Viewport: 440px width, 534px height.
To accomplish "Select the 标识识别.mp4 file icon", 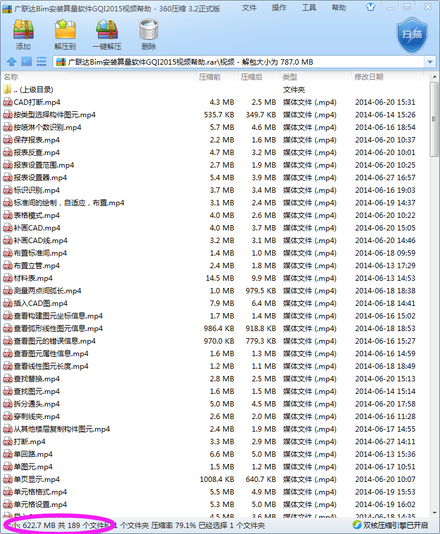I will [x=8, y=190].
